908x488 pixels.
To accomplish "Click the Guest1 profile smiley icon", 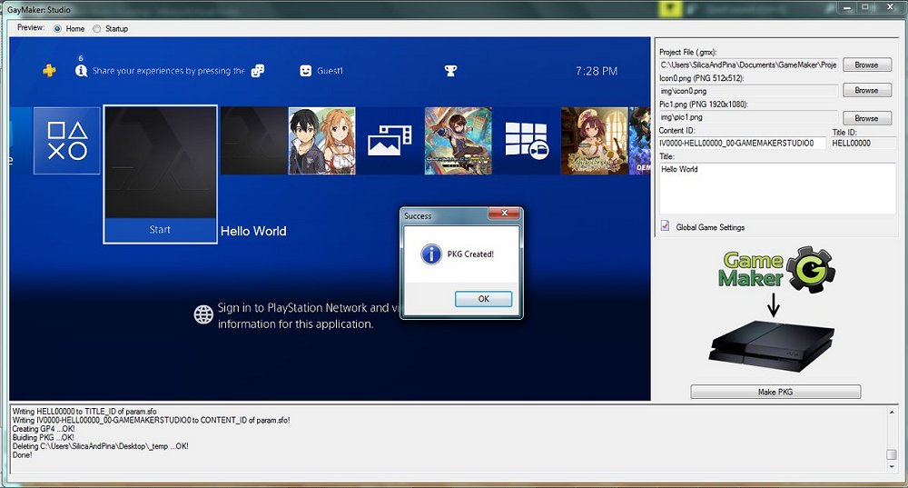I will coord(306,71).
